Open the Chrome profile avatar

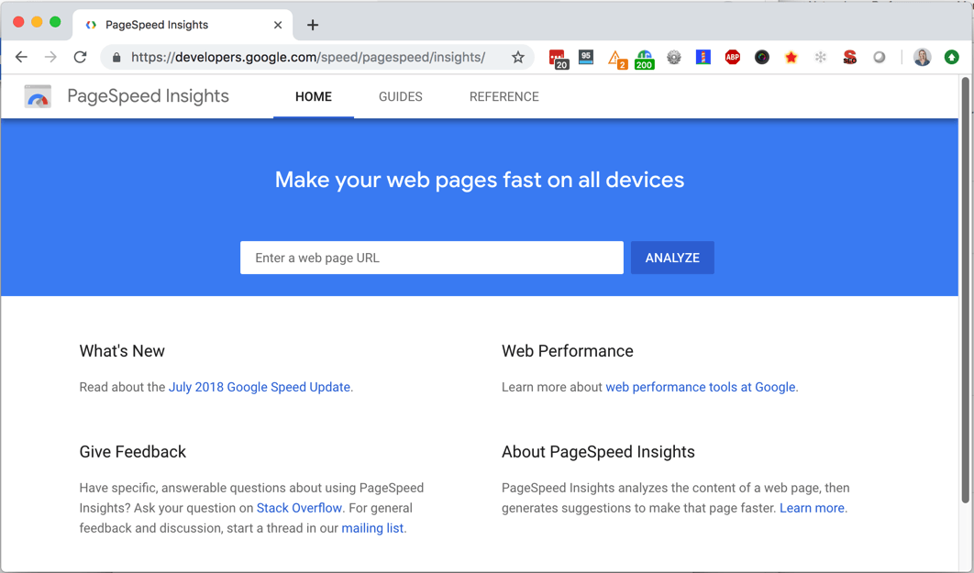pyautogui.click(x=921, y=57)
